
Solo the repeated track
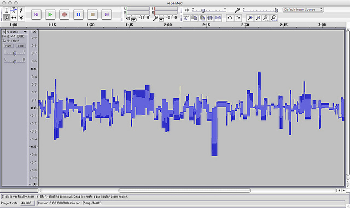21,46
